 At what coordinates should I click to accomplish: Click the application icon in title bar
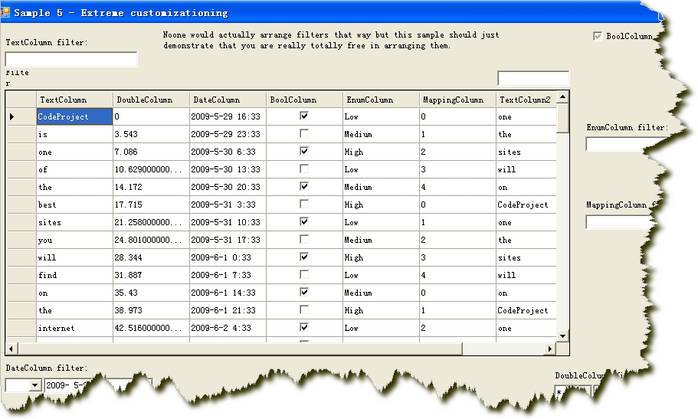pyautogui.click(x=5, y=12)
